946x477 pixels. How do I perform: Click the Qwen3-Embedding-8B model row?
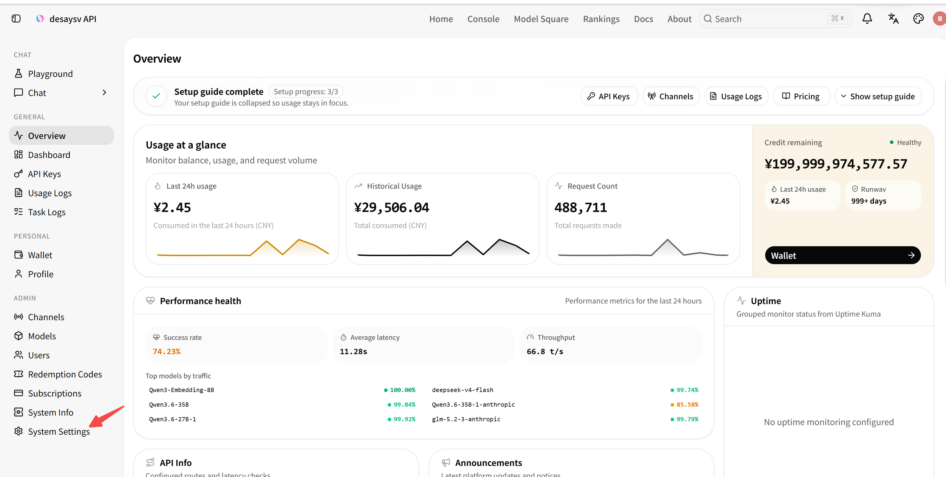click(282, 390)
